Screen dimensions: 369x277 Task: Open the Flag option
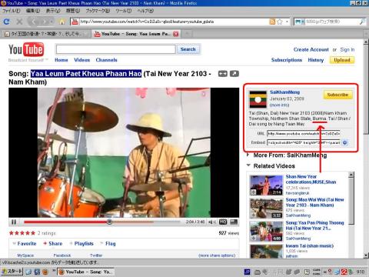click(x=108, y=244)
